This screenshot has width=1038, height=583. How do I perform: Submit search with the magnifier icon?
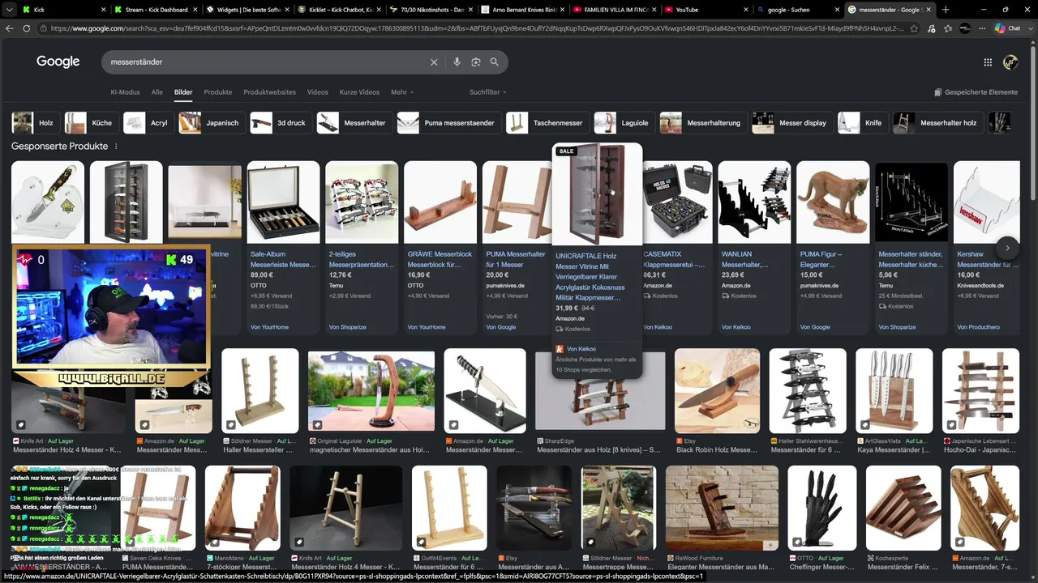495,62
